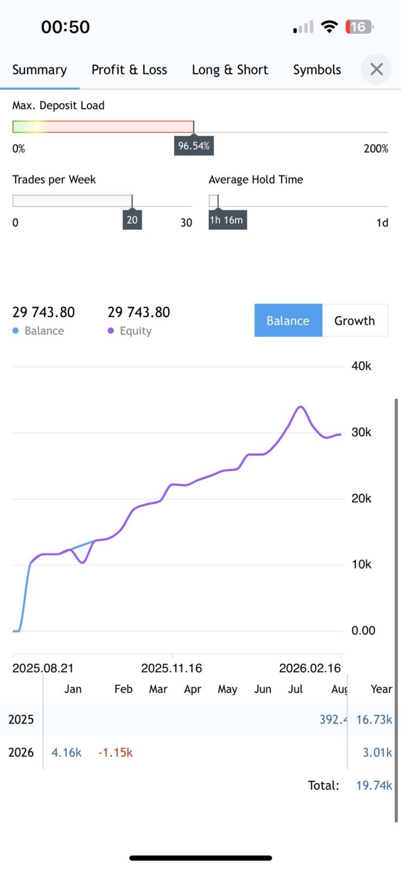Tap the 96.54% deposit load marker
The image size is (401, 869).
(x=194, y=146)
